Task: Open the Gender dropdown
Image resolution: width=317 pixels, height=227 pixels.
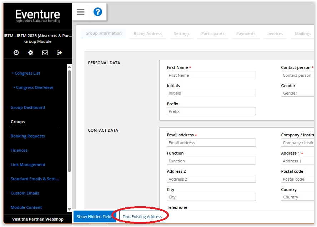Action: point(297,93)
